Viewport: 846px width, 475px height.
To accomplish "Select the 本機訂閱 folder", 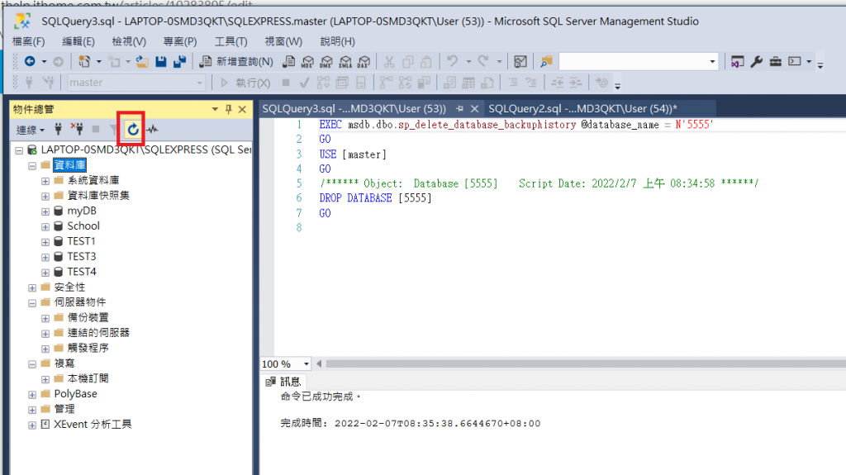I will click(88, 378).
